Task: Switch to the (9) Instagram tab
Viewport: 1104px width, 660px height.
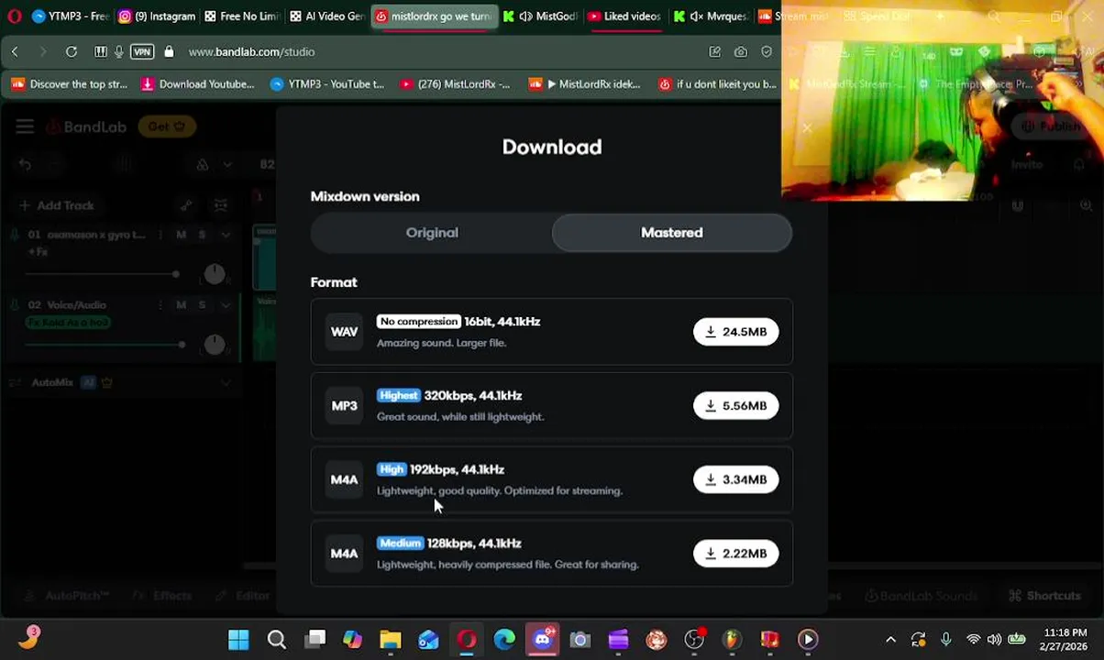Action: click(157, 16)
